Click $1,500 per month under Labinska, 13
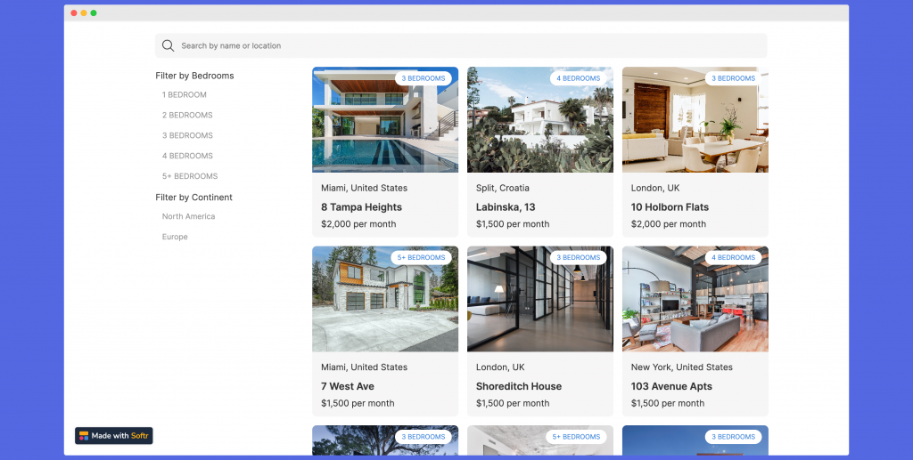Viewport: 913px width, 460px height. [513, 224]
